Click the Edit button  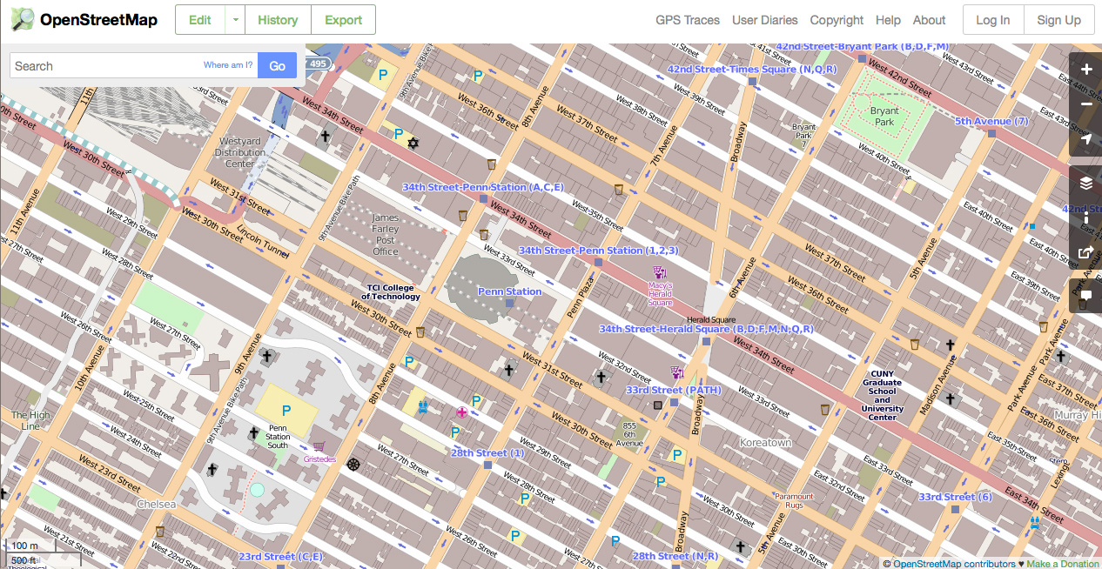199,18
